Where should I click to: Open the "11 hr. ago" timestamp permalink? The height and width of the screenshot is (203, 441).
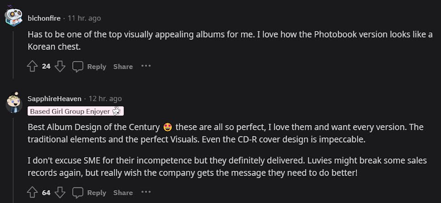pyautogui.click(x=84, y=18)
